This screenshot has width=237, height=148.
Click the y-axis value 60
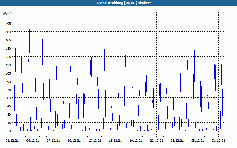9,98
